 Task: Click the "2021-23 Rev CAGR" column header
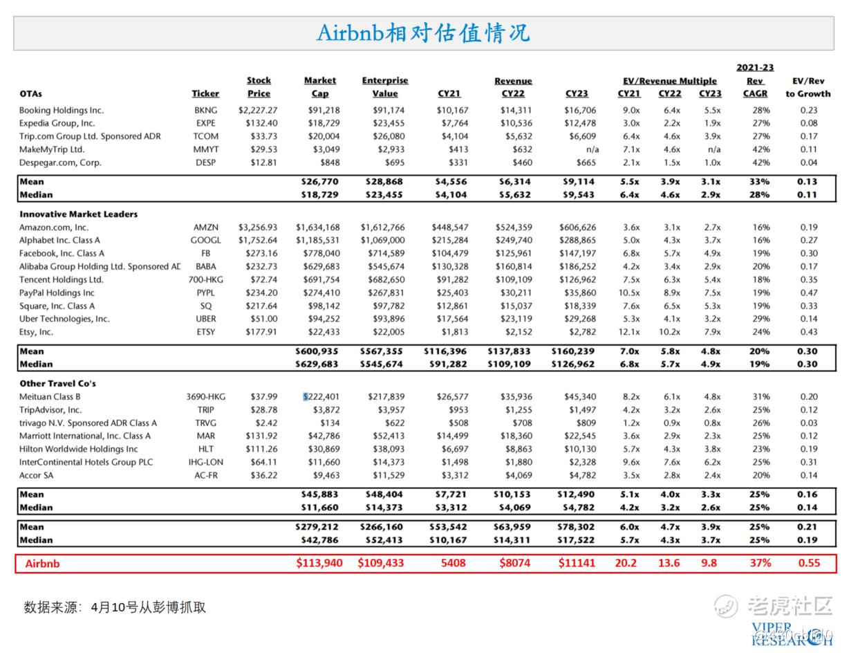pyautogui.click(x=755, y=81)
